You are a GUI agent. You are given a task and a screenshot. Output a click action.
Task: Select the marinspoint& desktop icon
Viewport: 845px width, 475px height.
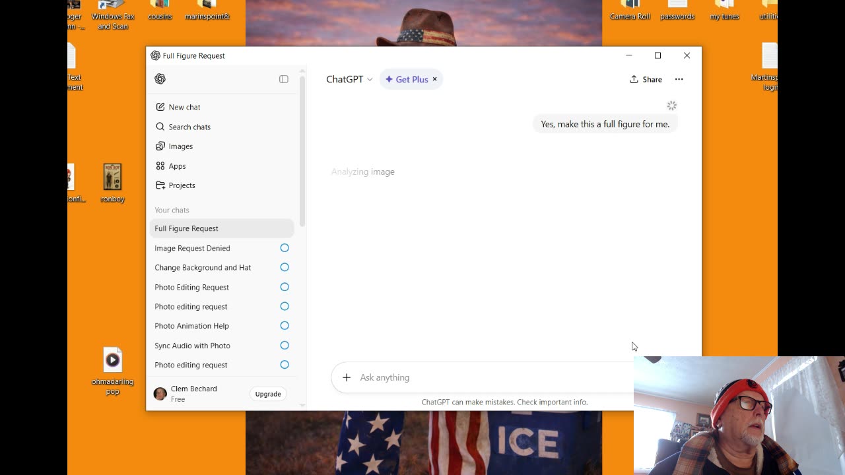pos(207,11)
